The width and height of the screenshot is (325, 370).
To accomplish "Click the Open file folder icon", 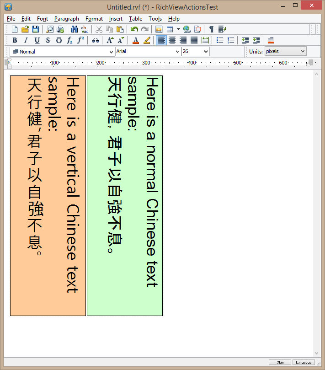I will (25, 29).
